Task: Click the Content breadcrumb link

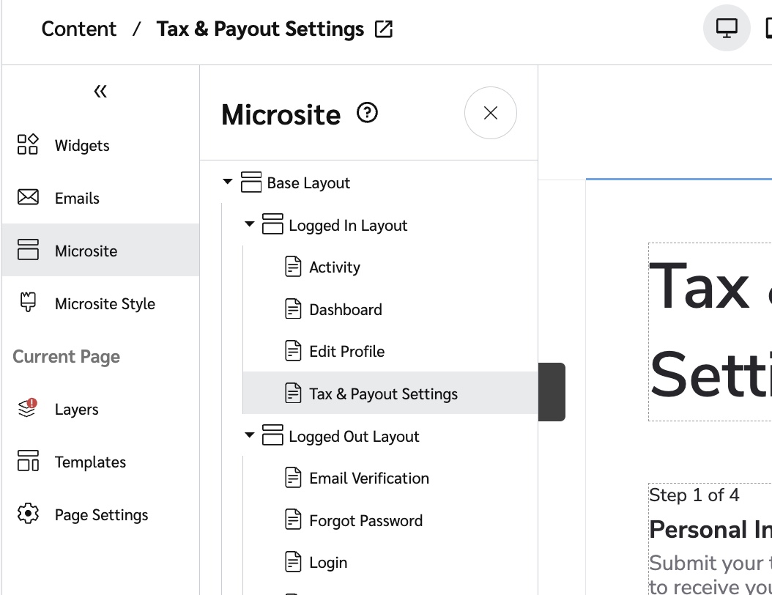Action: click(x=79, y=29)
